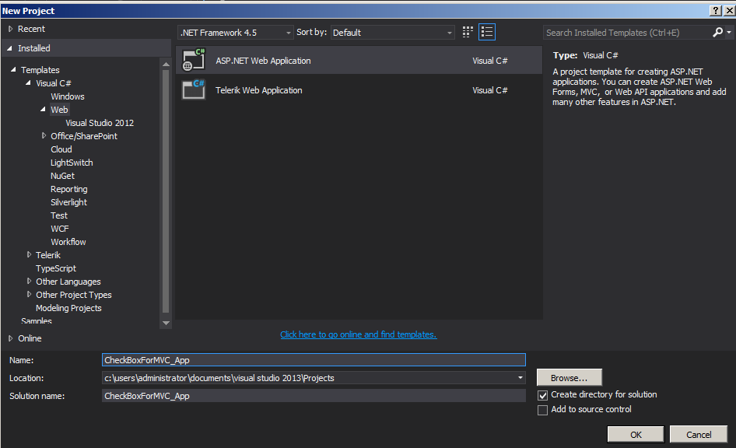
Task: Select the Telerik Web Application template icon
Action: [x=193, y=90]
